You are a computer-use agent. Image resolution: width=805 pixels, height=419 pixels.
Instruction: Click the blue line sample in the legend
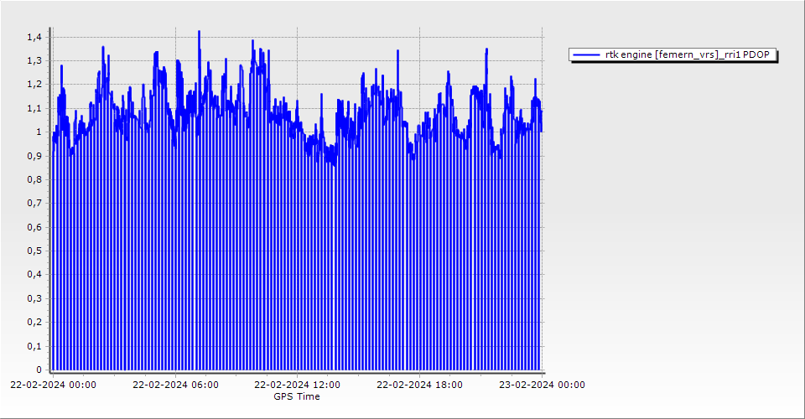pos(586,54)
